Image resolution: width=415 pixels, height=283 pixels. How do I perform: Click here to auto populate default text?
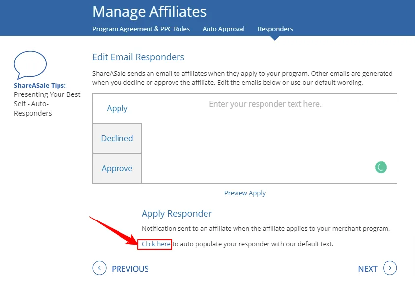click(x=156, y=244)
